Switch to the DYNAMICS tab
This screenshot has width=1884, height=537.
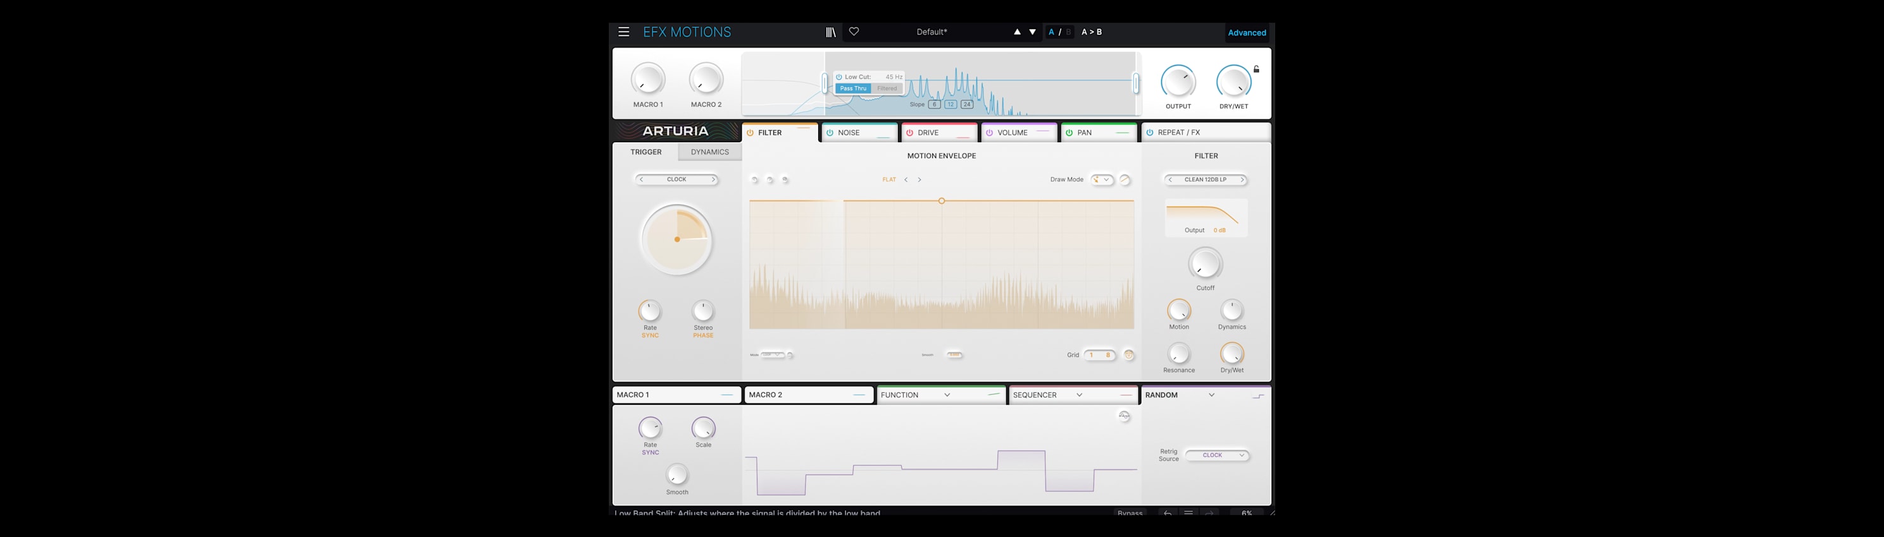pyautogui.click(x=709, y=152)
